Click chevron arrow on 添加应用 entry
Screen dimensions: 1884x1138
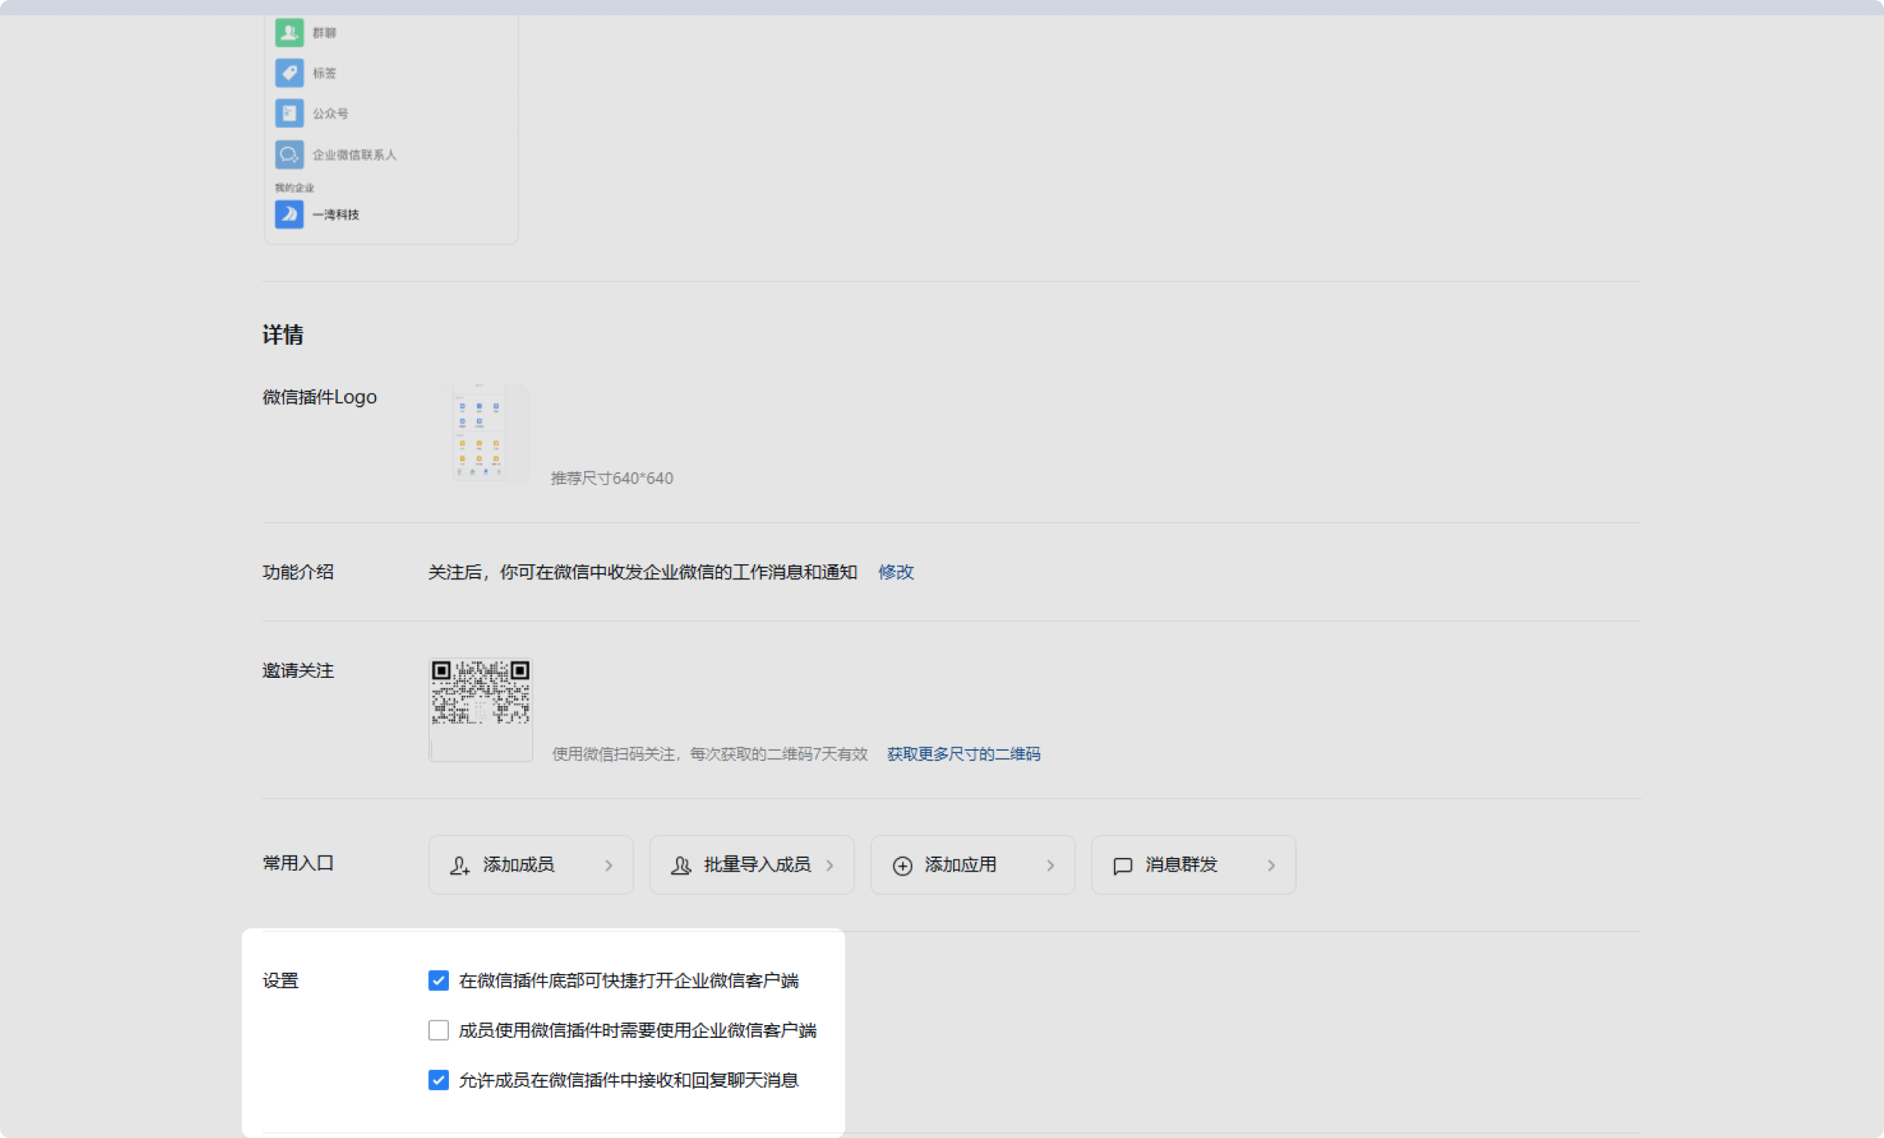click(x=1051, y=865)
